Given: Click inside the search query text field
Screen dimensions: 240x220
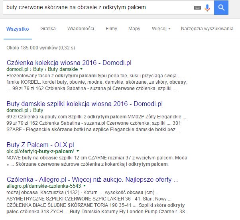Looking at the screenshot, I should click(x=96, y=8).
